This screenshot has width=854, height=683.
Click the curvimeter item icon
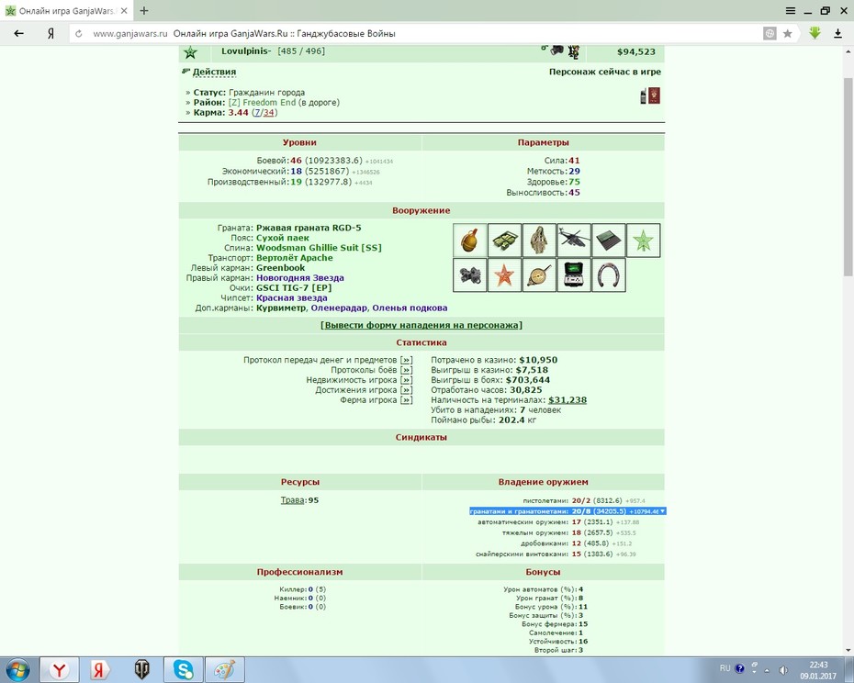[539, 275]
